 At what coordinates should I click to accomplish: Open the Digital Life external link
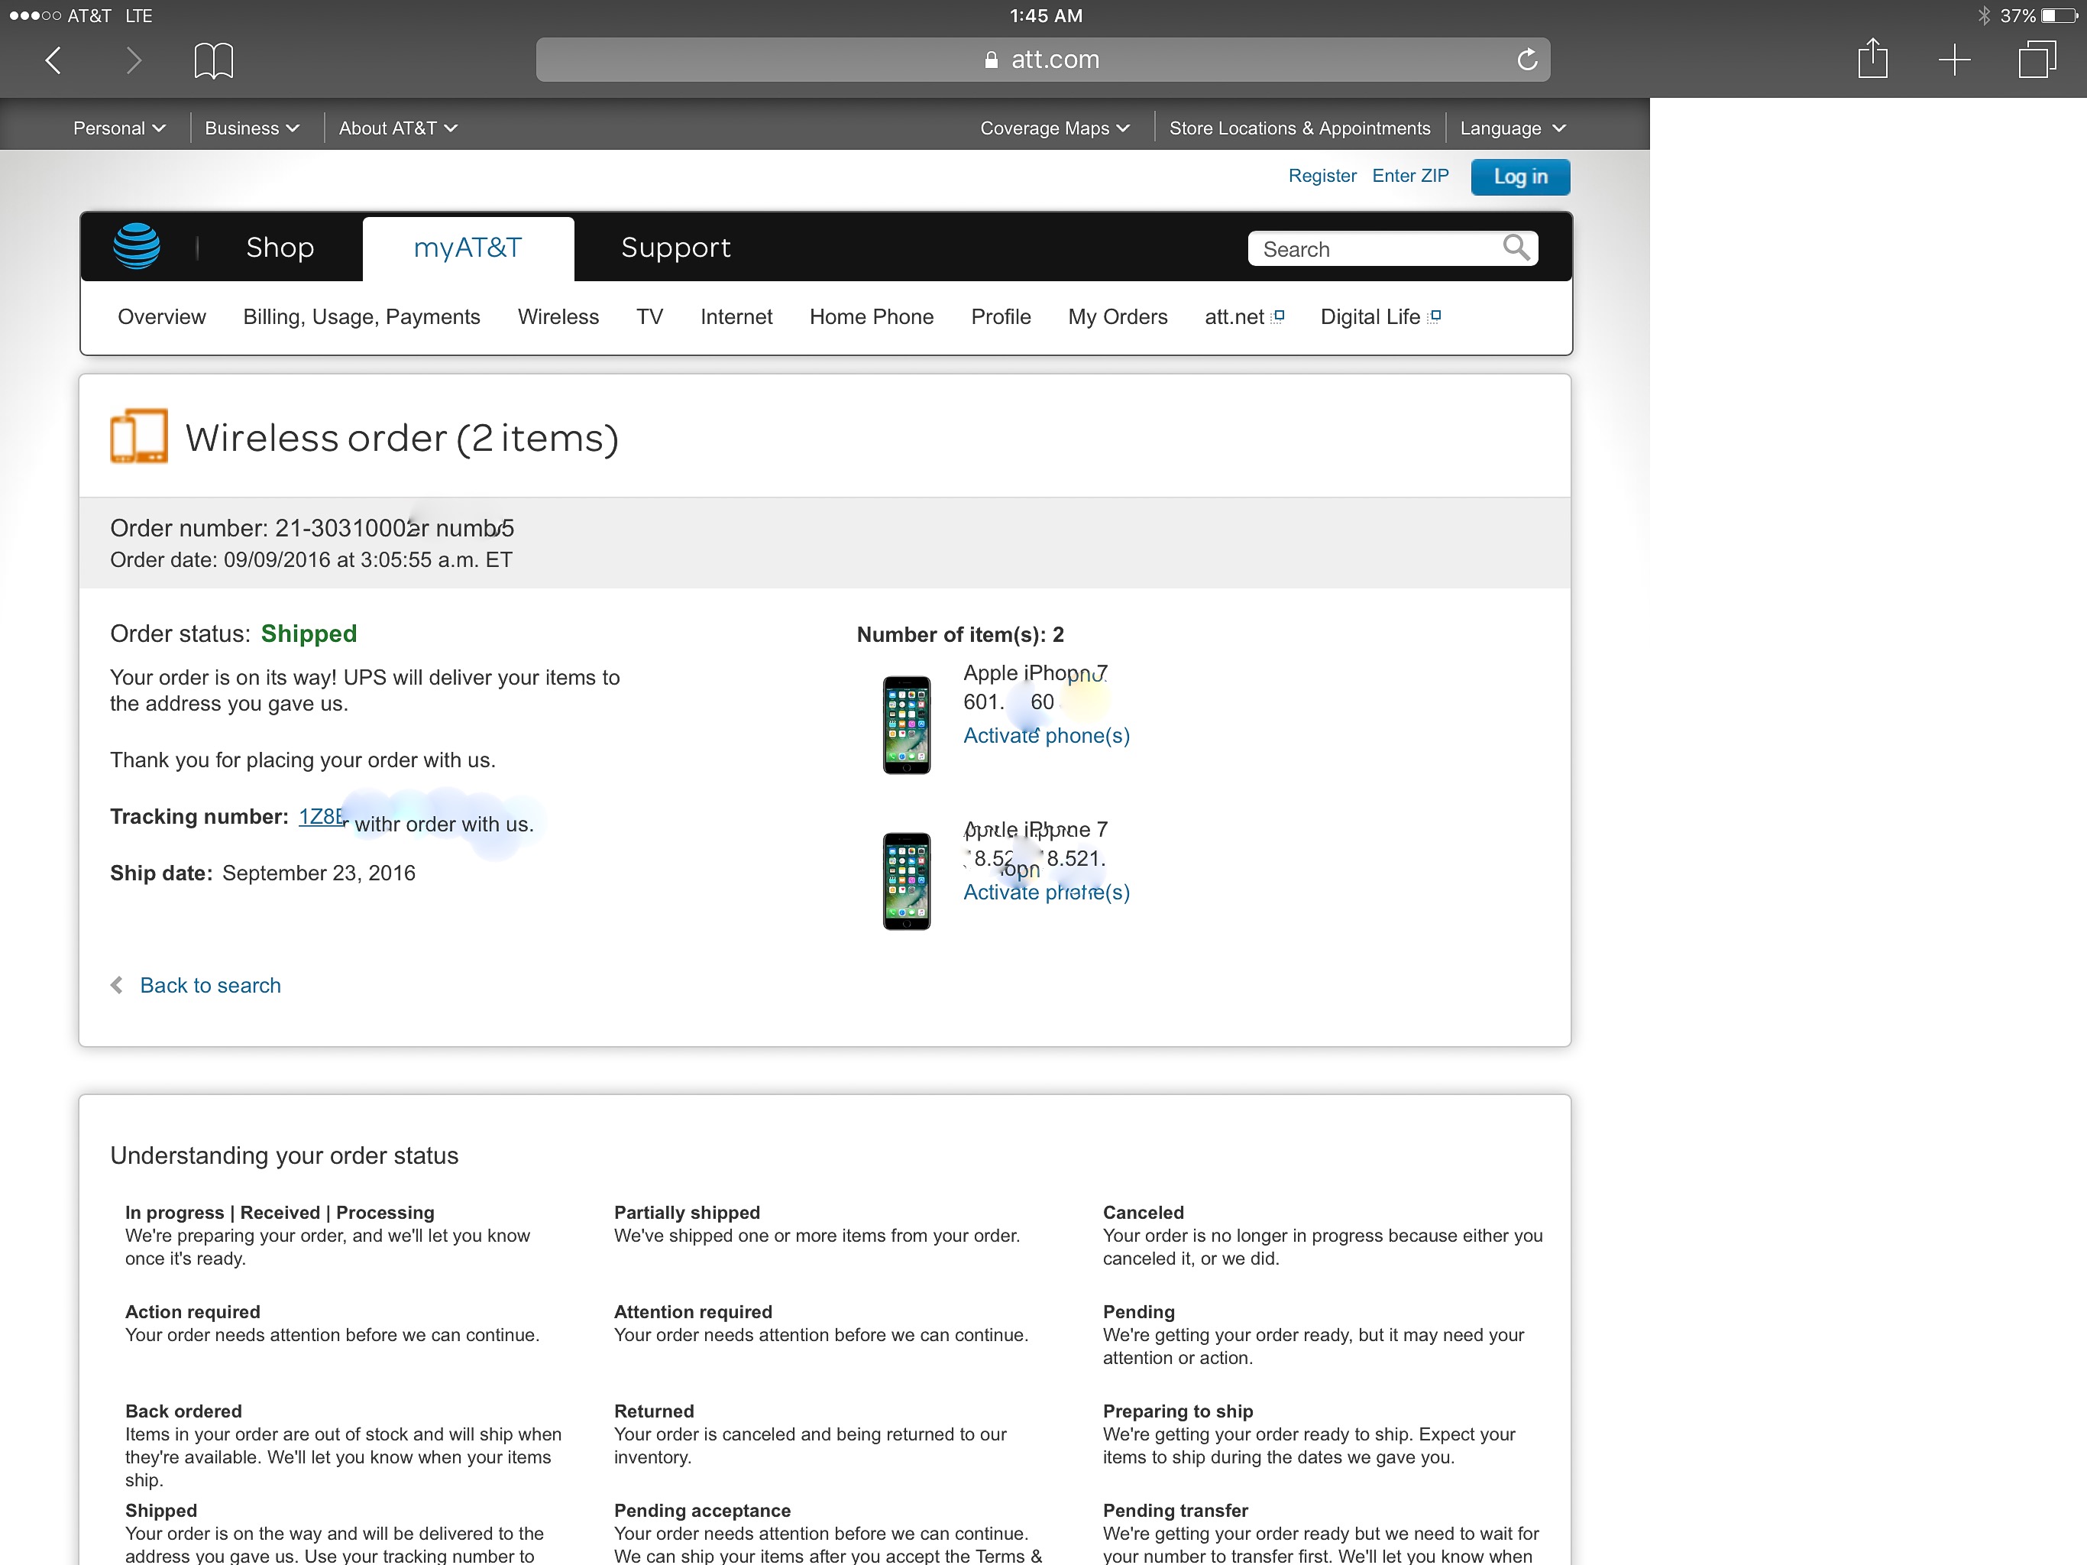(x=1380, y=317)
